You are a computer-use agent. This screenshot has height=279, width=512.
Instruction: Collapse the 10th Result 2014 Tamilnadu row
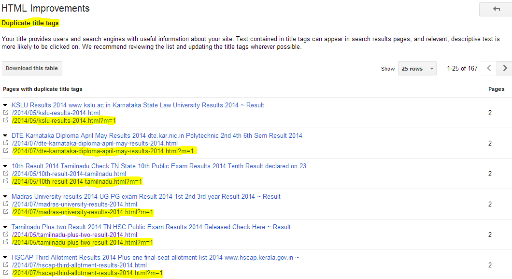(x=5, y=166)
